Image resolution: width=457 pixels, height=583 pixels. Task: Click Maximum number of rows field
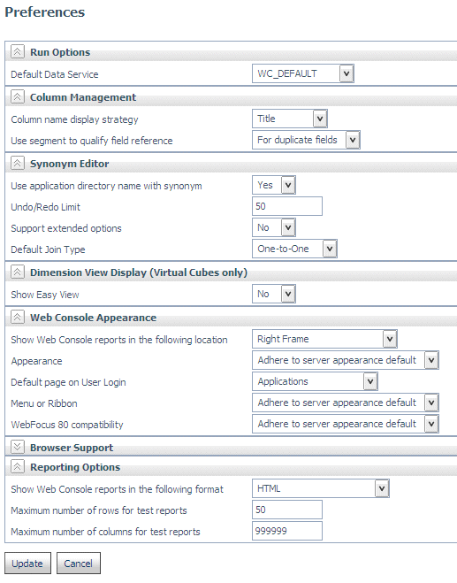287,510
